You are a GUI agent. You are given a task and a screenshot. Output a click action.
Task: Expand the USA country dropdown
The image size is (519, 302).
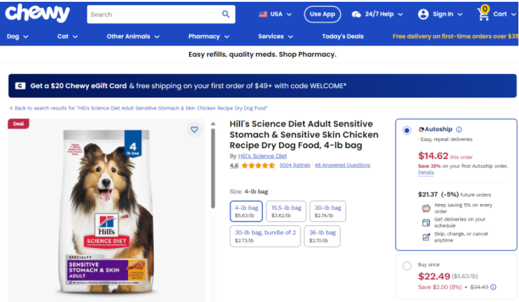click(275, 14)
